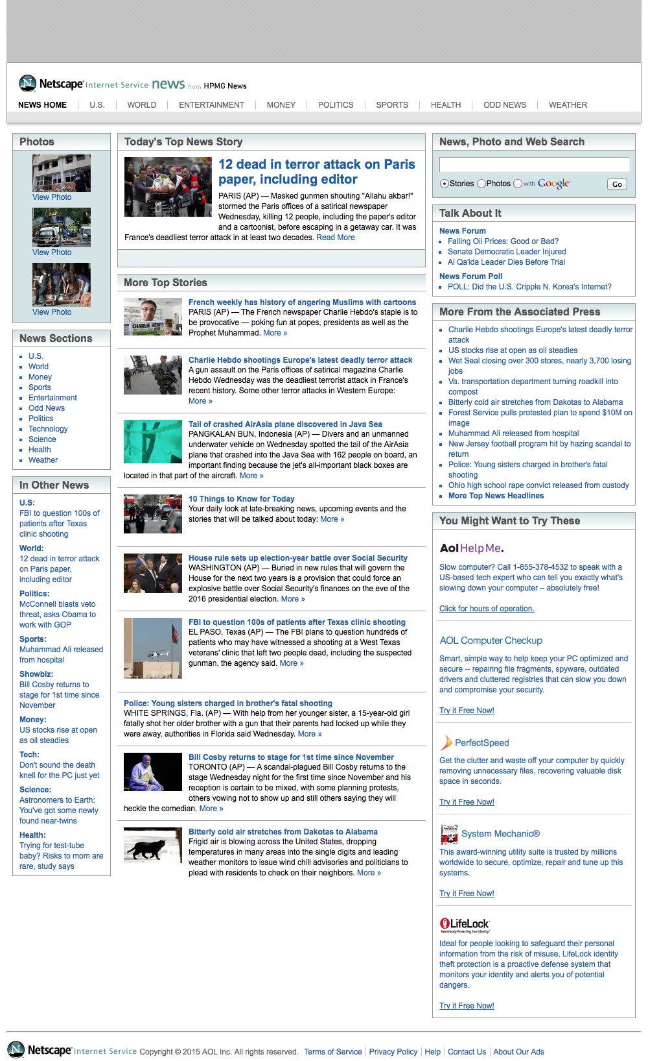This screenshot has width=648, height=1061.
Task: Click the LifeLock logo
Action: [465, 925]
